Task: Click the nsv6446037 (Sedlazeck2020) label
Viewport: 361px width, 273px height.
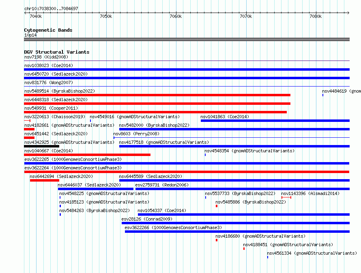Action: click(89, 185)
